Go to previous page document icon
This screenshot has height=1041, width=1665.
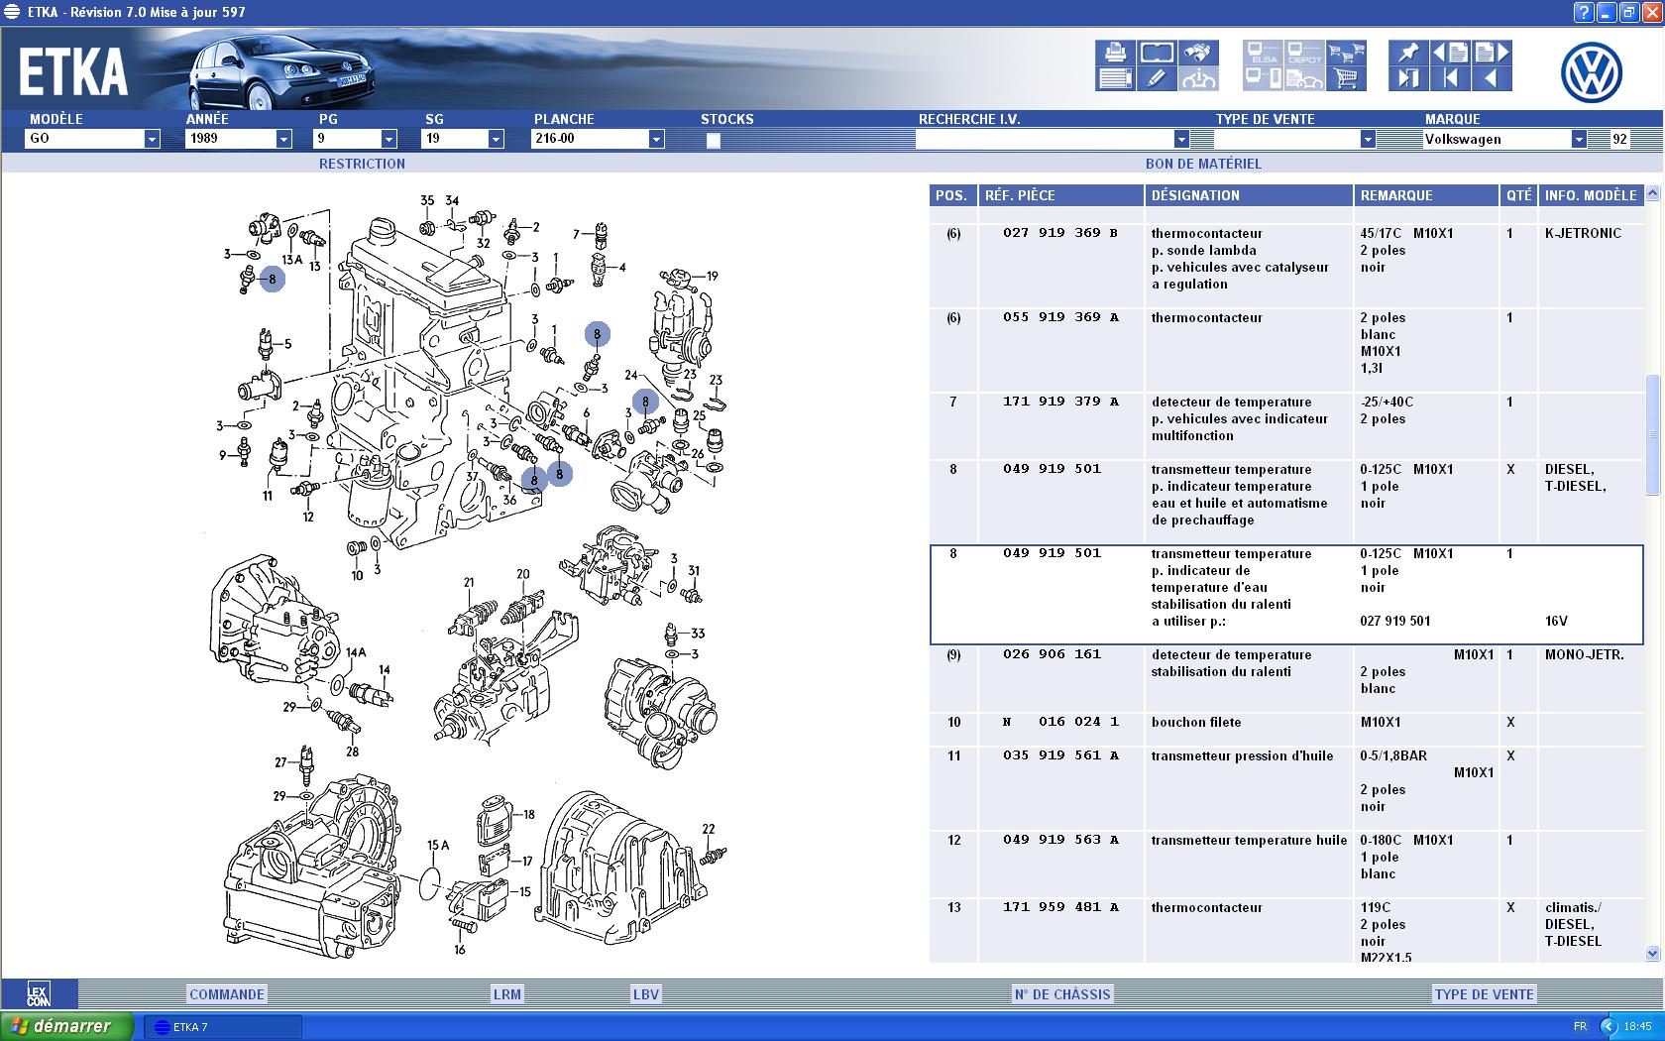(x=1450, y=53)
